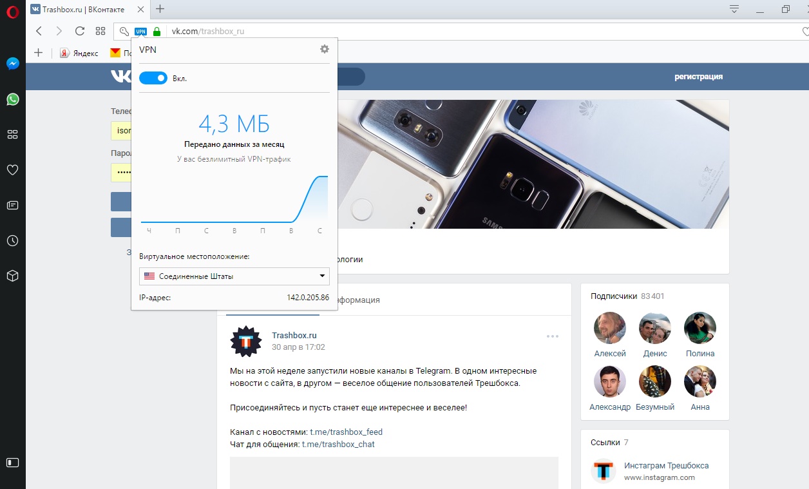Viewport: 809px width, 489px height.
Task: Turn off the VPN switch
Action: (x=153, y=78)
